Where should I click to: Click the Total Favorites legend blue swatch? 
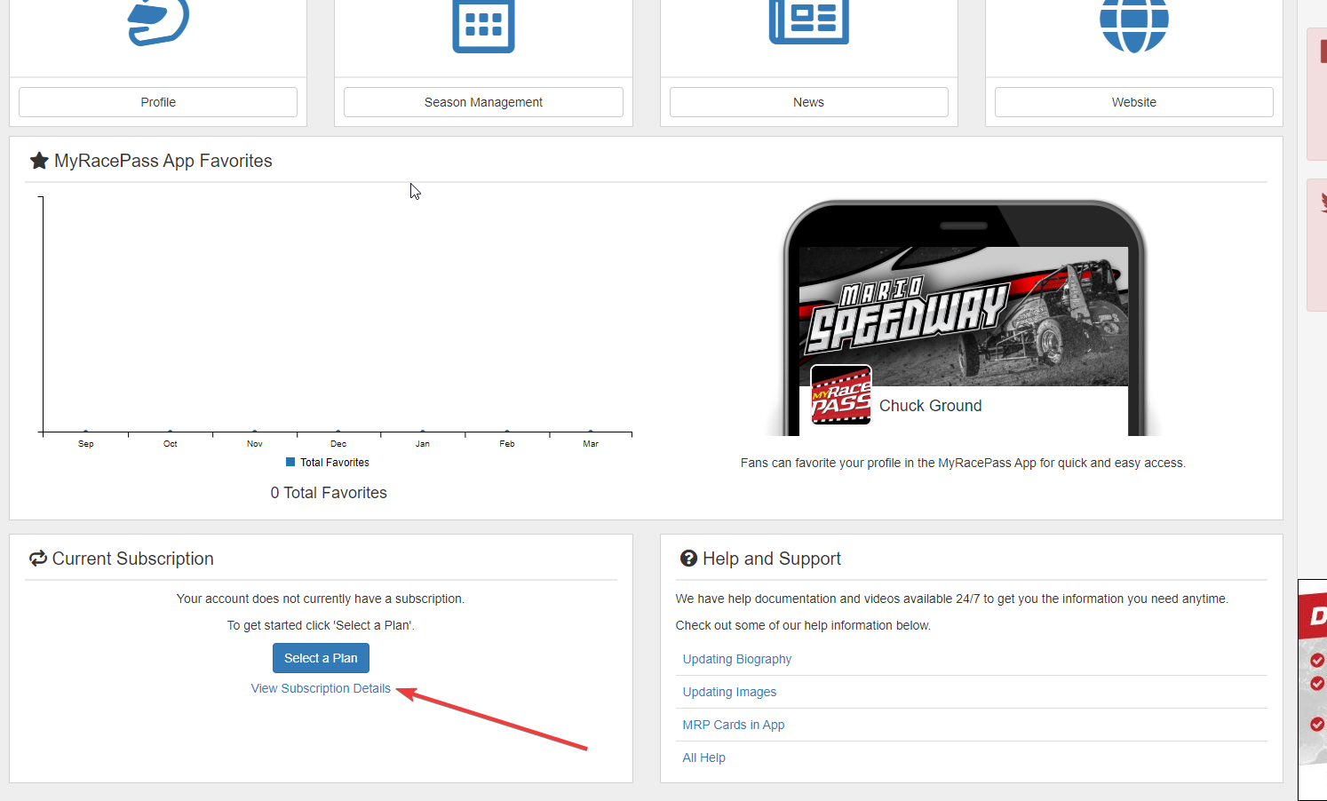290,462
